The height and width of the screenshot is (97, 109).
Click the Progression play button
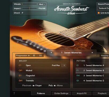[29, 56]
